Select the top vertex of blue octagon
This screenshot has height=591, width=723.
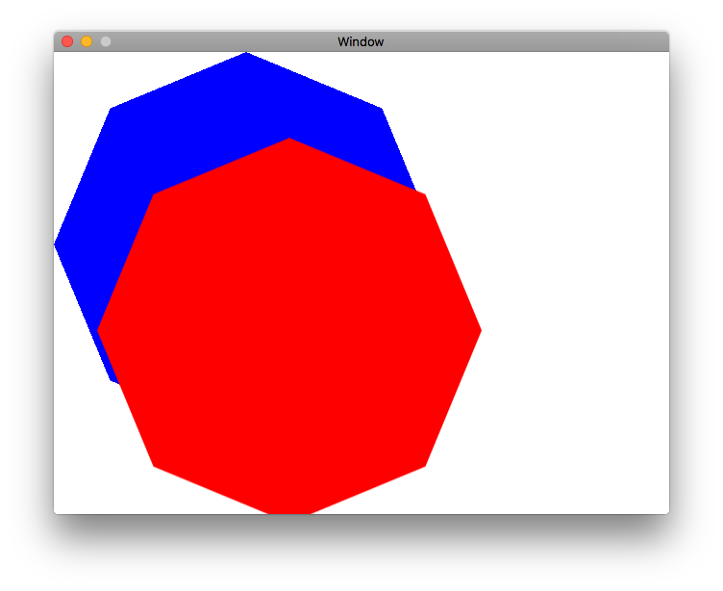pos(246,54)
